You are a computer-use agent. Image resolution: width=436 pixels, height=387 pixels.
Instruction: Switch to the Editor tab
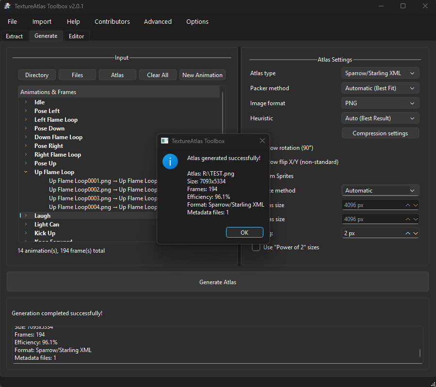coord(76,36)
